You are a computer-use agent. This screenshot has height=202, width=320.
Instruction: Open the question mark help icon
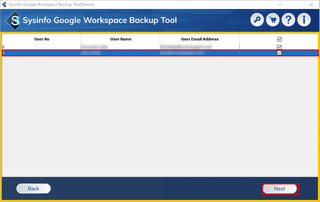point(288,20)
